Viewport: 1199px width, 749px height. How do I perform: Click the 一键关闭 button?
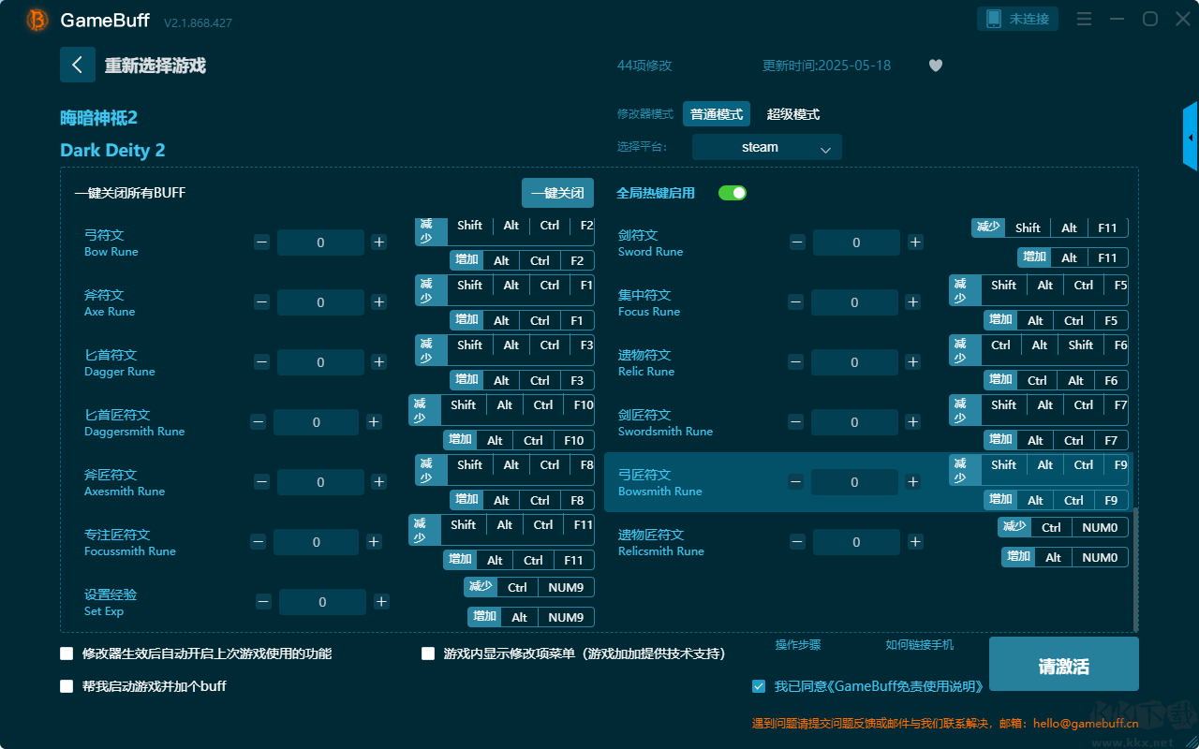(x=557, y=193)
